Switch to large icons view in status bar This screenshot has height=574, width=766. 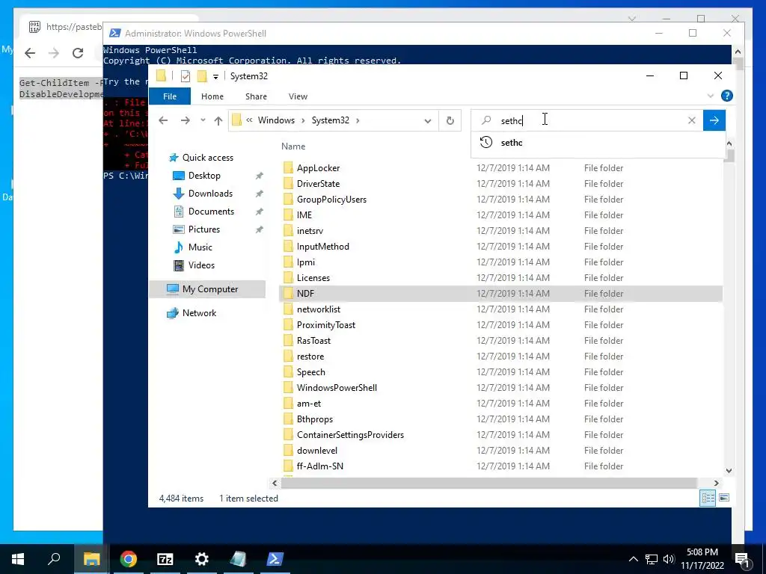pyautogui.click(x=724, y=498)
